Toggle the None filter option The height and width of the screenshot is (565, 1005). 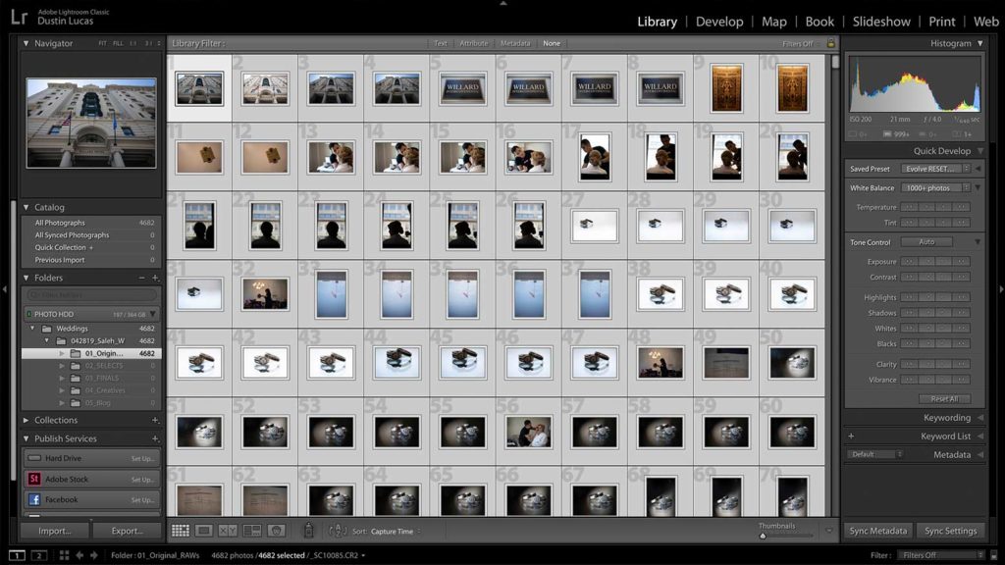point(552,43)
